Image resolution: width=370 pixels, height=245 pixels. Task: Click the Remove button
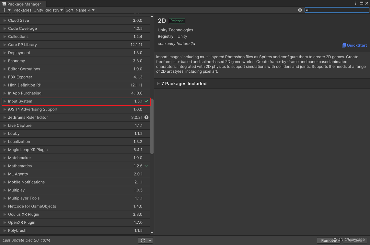[329, 240]
